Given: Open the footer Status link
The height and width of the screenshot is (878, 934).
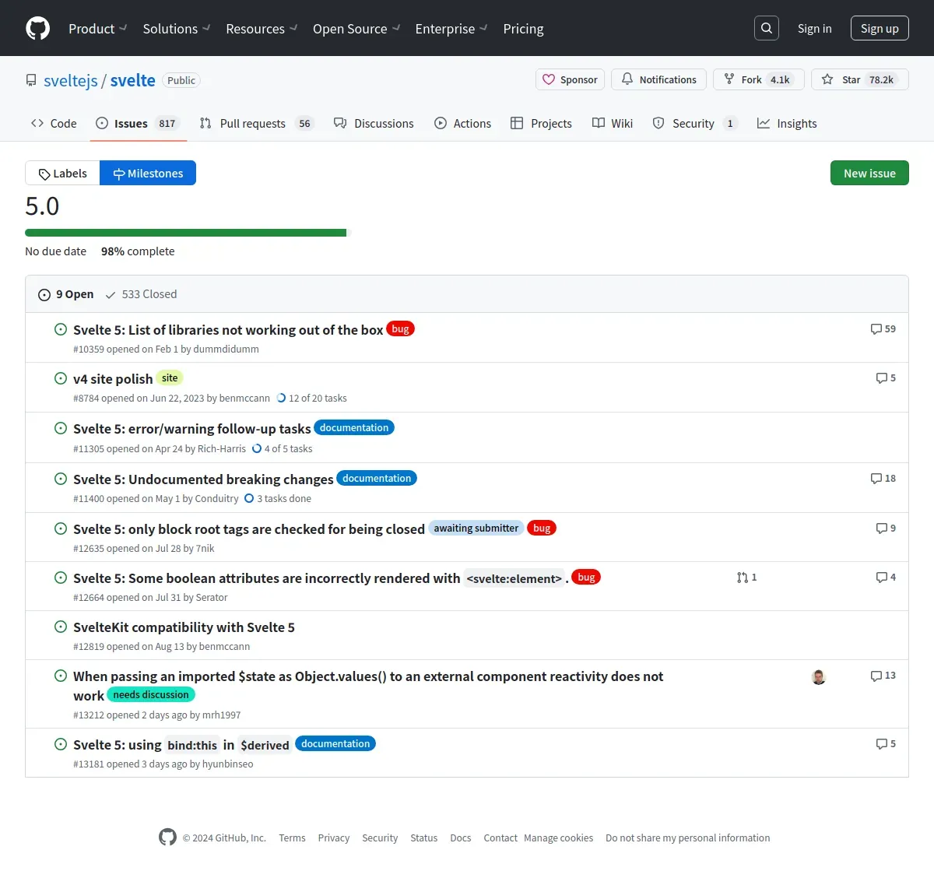Looking at the screenshot, I should pos(424,838).
